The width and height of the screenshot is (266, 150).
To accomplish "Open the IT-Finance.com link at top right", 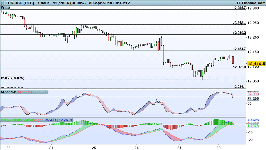I will point(251,3).
